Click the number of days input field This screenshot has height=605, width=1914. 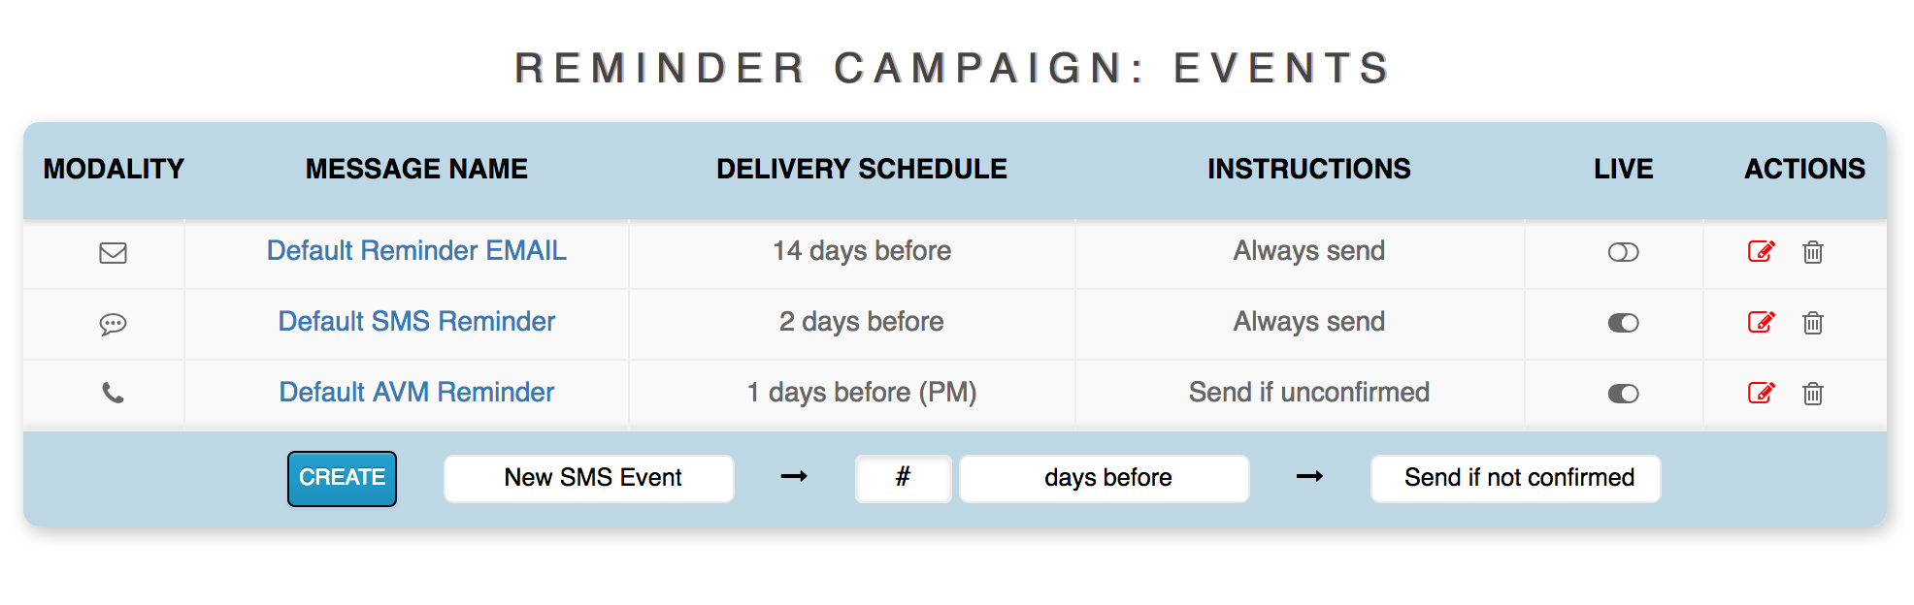903,478
